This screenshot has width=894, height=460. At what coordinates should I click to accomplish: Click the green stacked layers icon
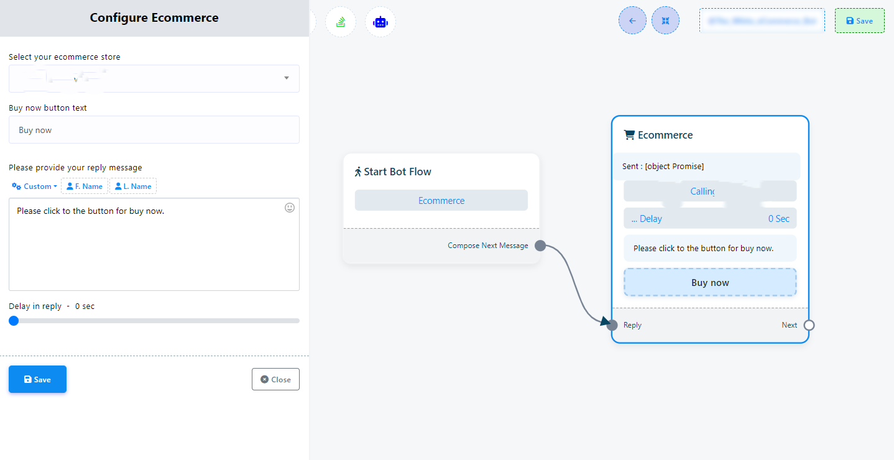tap(341, 22)
